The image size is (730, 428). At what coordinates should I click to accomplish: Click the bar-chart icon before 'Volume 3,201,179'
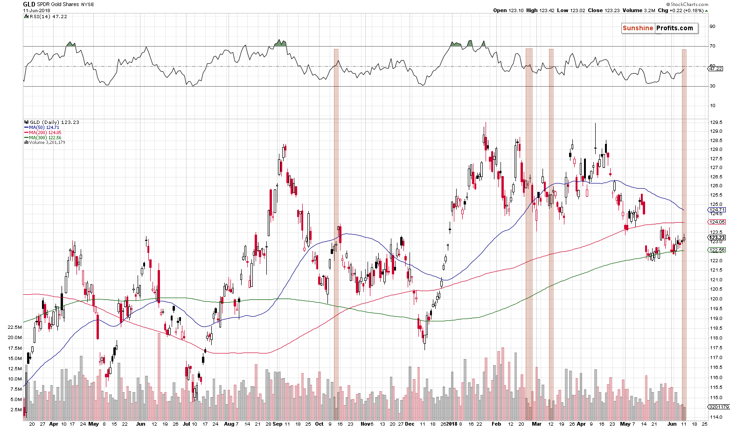click(x=26, y=143)
